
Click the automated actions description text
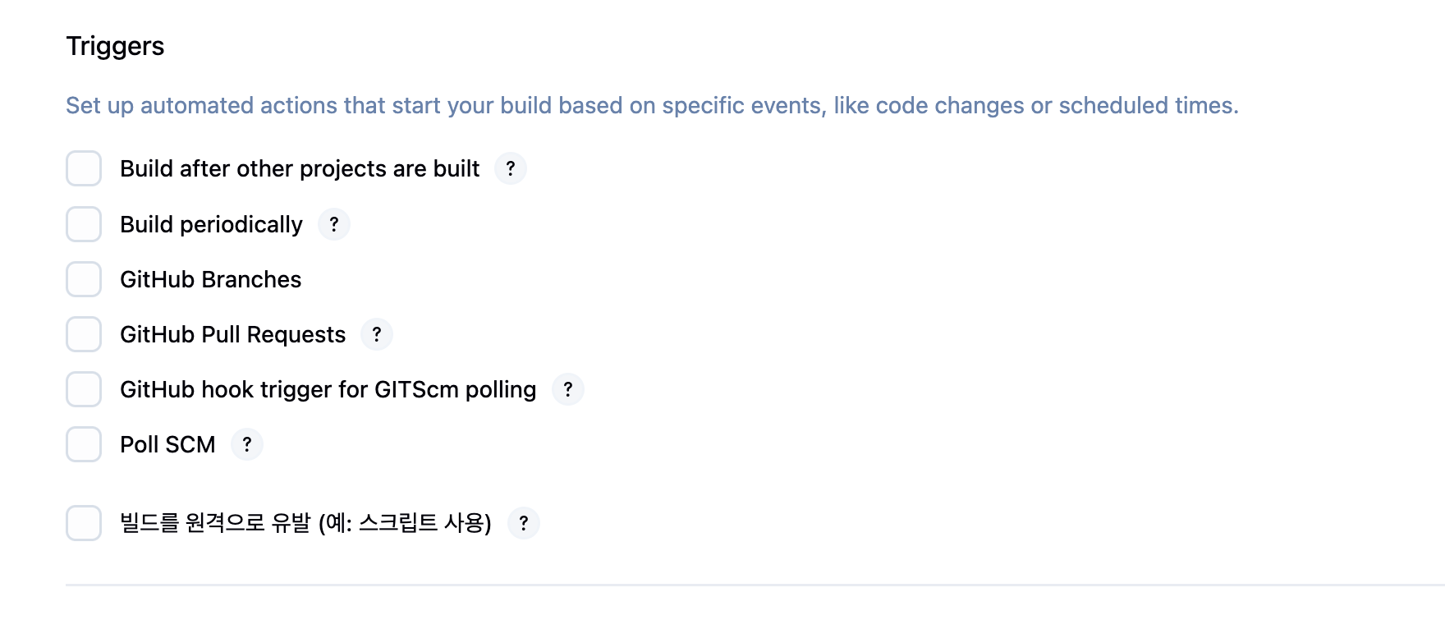[652, 106]
